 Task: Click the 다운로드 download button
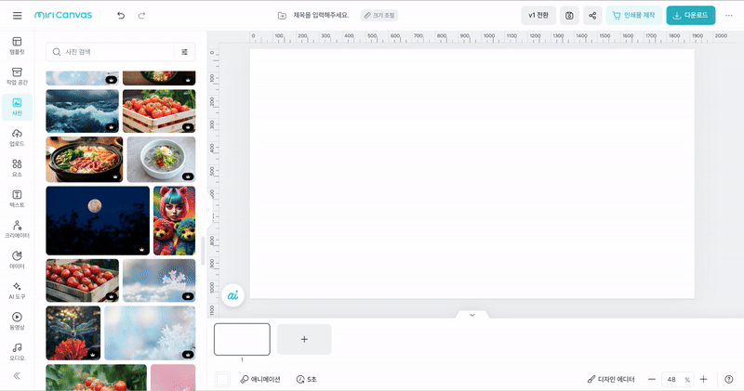tap(690, 16)
